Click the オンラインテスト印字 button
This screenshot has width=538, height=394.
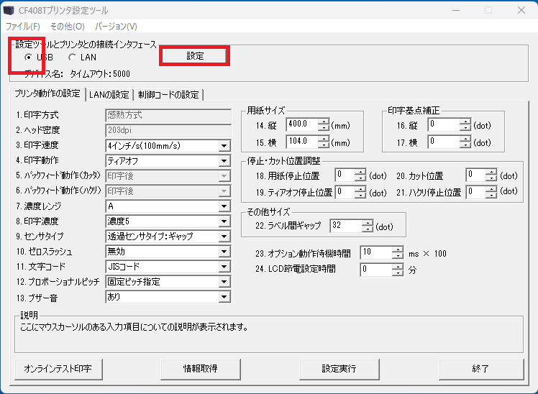[58, 369]
